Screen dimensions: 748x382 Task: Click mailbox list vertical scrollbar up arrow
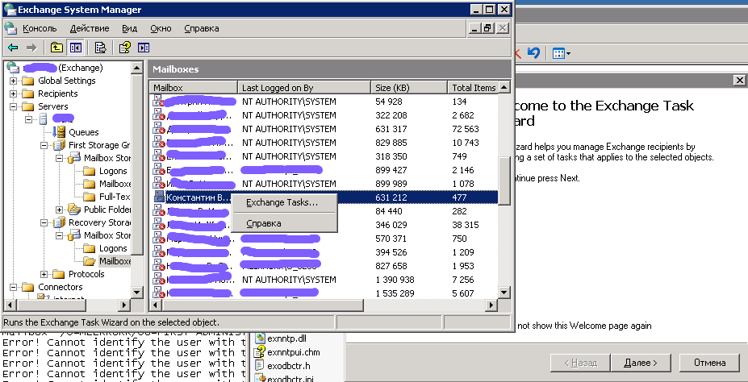click(x=504, y=87)
